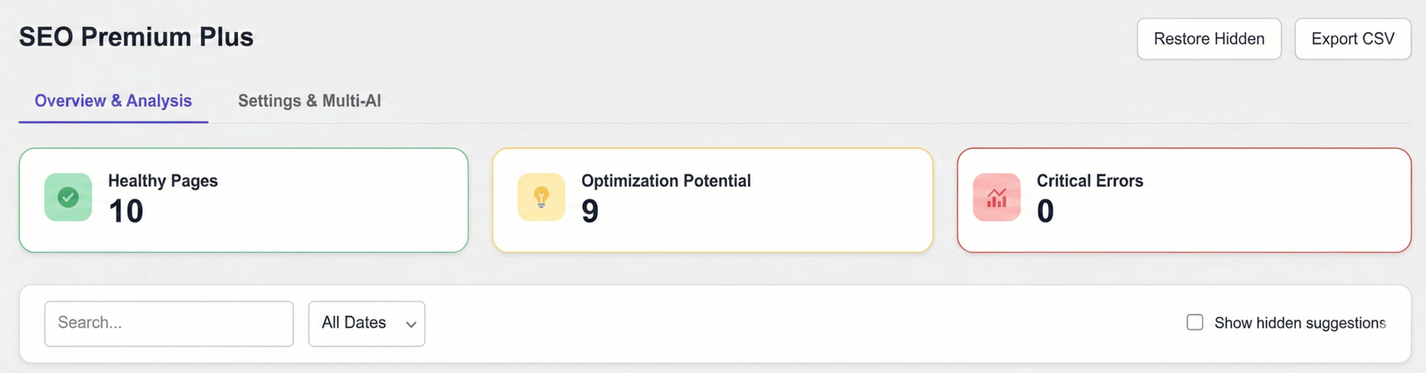Switch to the Overview & Analysis tab
Screen dimensions: 1426x373
(x=113, y=101)
